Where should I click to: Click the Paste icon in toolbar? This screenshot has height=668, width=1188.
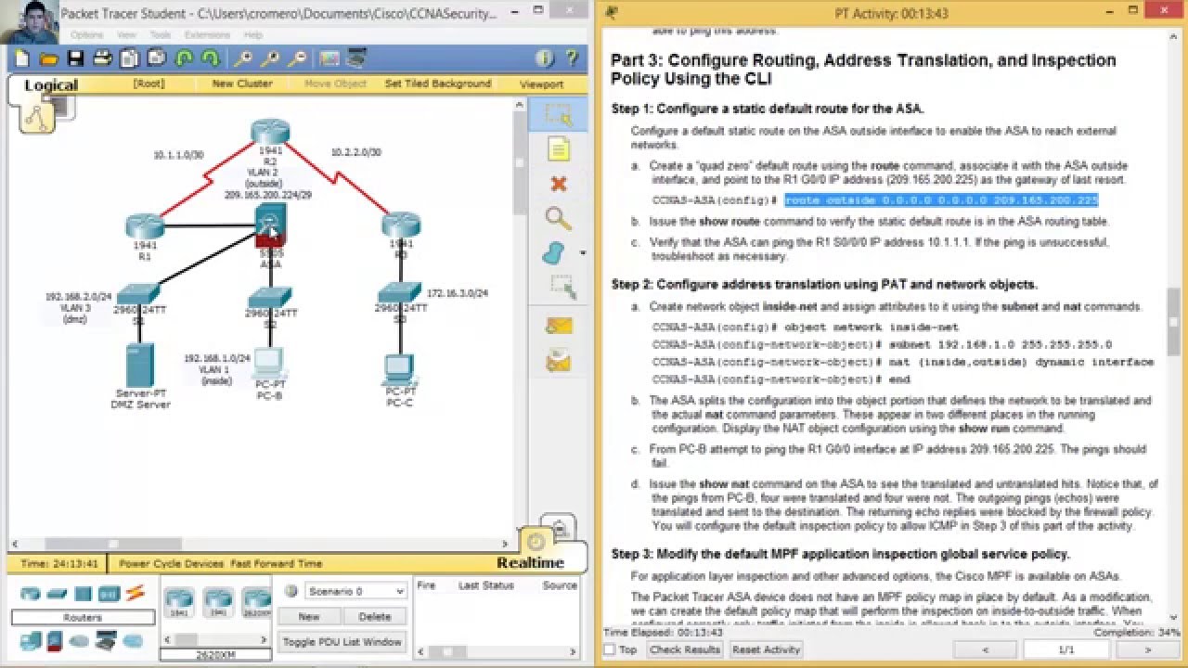click(x=156, y=58)
